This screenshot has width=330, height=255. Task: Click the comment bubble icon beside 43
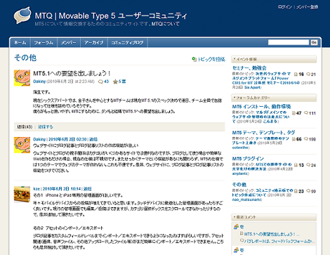[100, 81]
